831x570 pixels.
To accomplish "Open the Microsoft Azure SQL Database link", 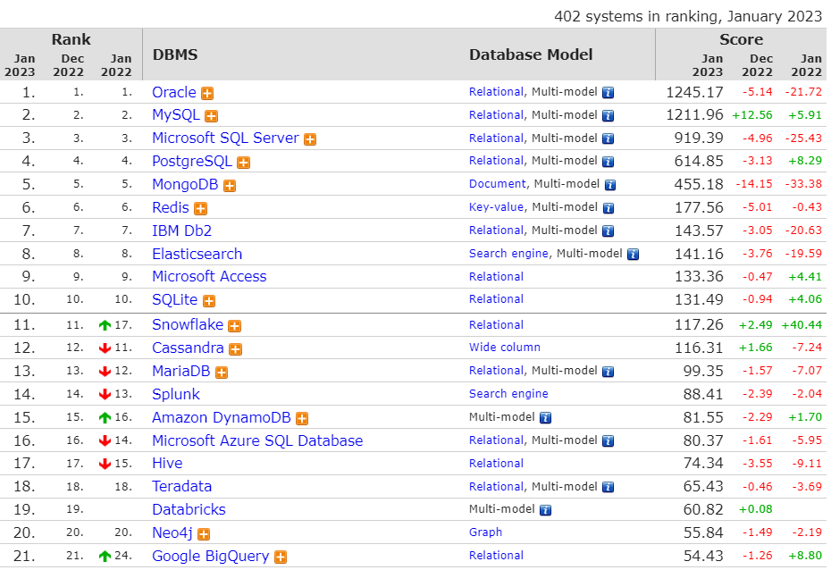I will click(x=257, y=440).
